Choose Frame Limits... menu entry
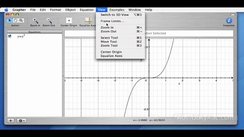The height and width of the screenshot is (137, 244). 120,21
